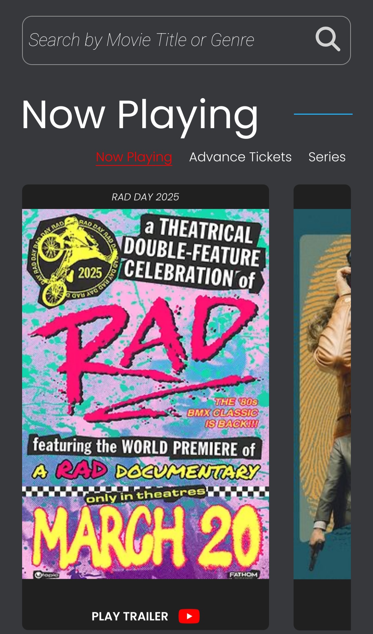Open the RAD DAY 2025 title text
This screenshot has height=634, width=373.
(145, 197)
